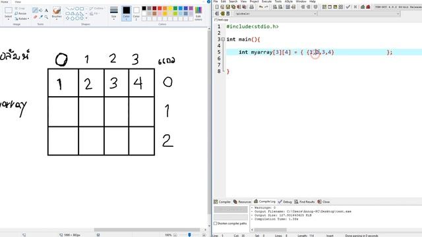Viewport: 422px width, 237px height.
Task: Open the Search menu in Dev-C++
Action: (x=233, y=1)
